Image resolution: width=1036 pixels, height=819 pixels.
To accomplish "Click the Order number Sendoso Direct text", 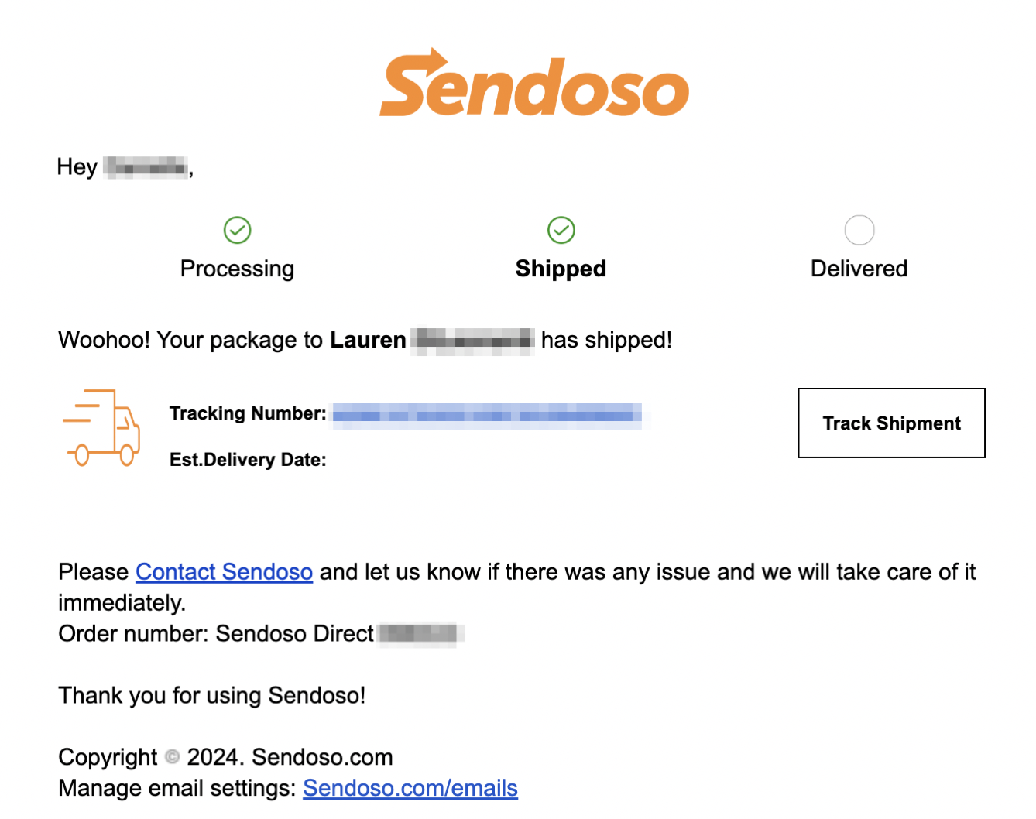I will click(216, 634).
